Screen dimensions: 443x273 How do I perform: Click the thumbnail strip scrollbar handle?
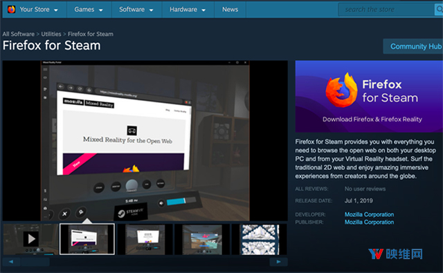[35, 262]
